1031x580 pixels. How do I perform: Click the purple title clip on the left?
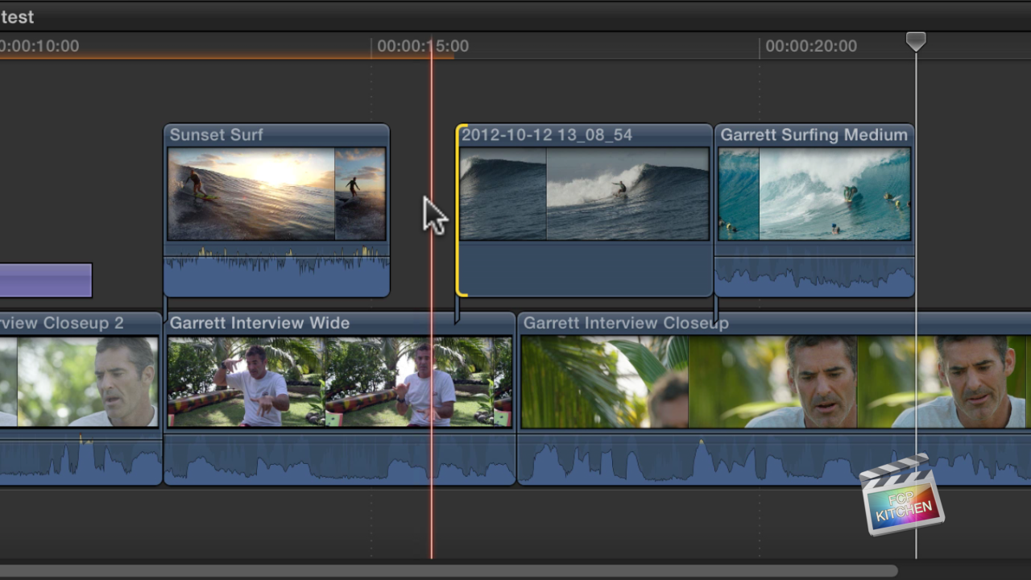click(x=44, y=280)
